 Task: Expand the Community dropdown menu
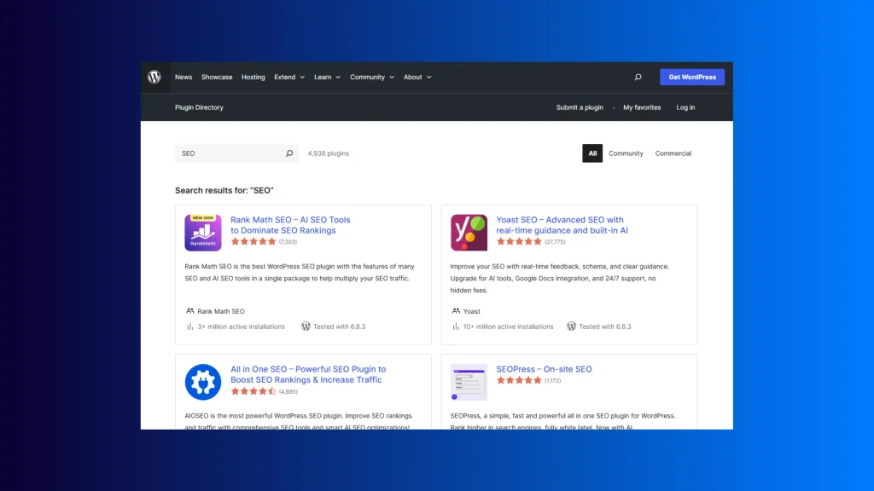coord(371,77)
